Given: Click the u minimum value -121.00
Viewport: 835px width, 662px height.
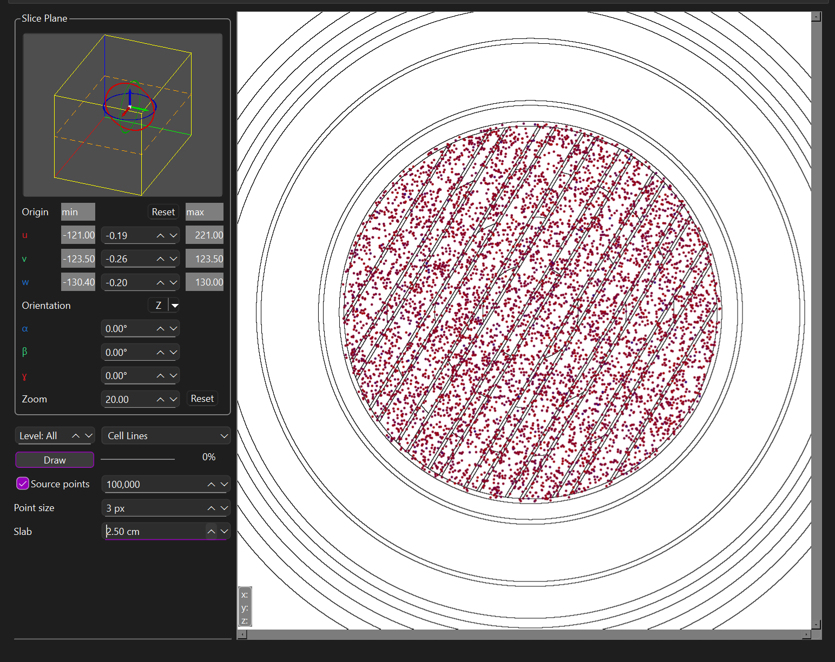Looking at the screenshot, I should (x=78, y=235).
